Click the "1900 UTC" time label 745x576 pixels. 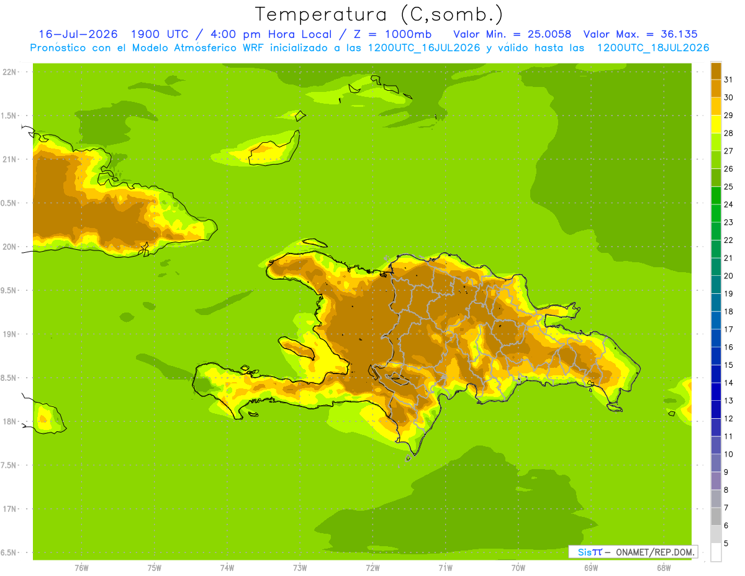tap(160, 34)
